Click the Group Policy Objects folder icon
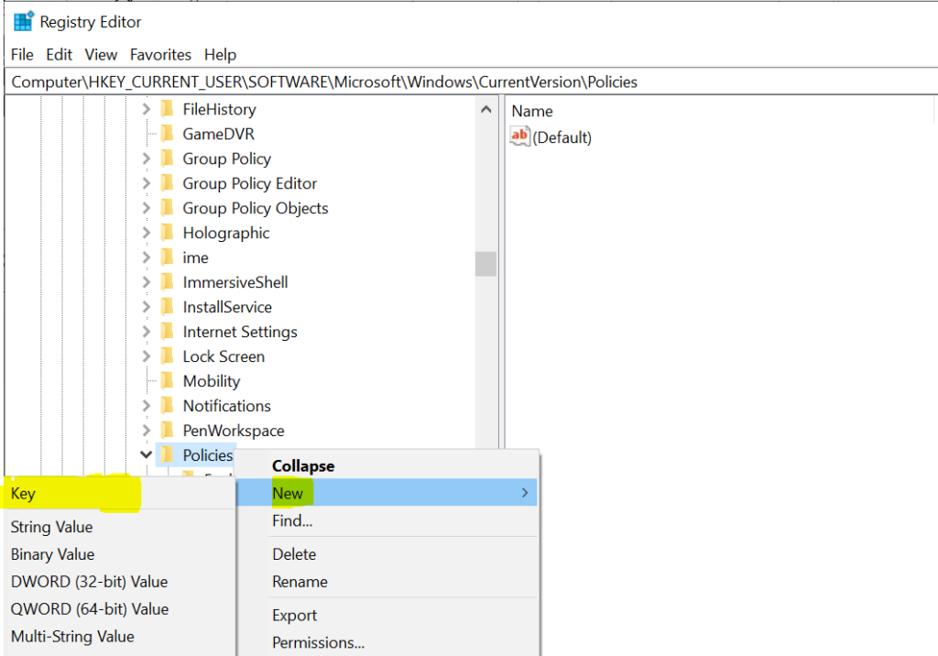 pos(168,208)
